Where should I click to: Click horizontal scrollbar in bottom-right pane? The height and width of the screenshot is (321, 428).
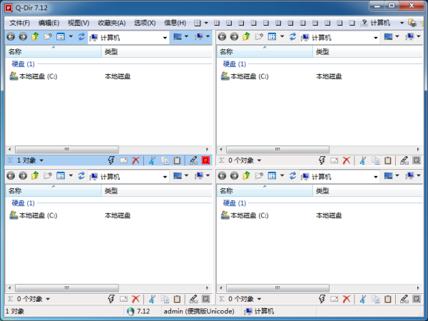[277, 287]
